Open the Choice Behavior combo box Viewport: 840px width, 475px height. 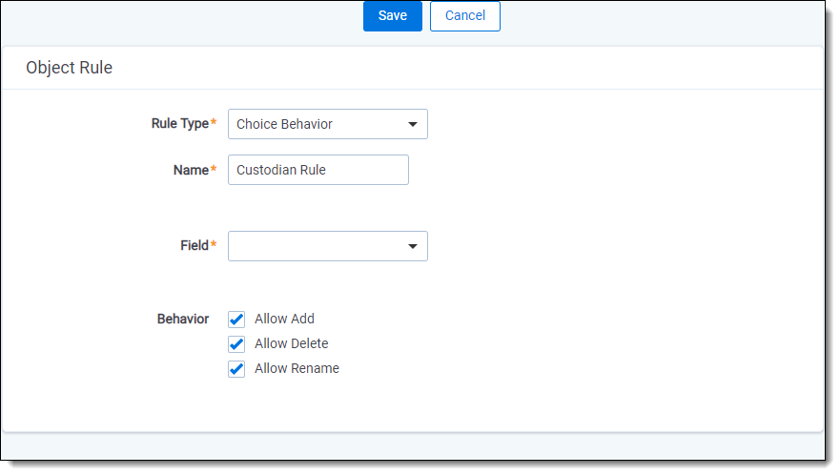(x=327, y=124)
